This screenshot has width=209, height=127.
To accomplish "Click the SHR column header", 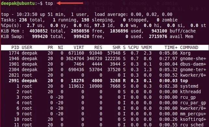I will pos(117,47).
